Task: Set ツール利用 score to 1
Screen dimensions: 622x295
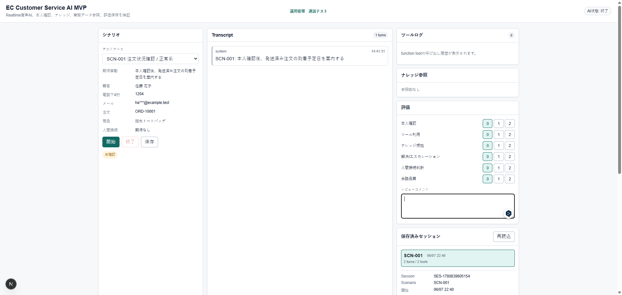Action: coord(499,134)
